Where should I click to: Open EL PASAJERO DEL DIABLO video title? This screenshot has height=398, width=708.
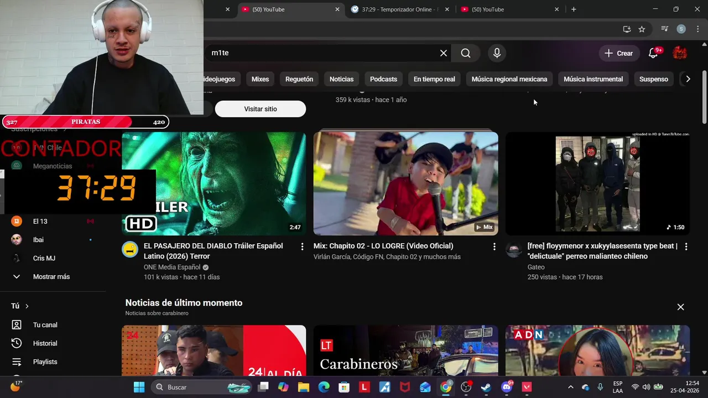[213, 251]
